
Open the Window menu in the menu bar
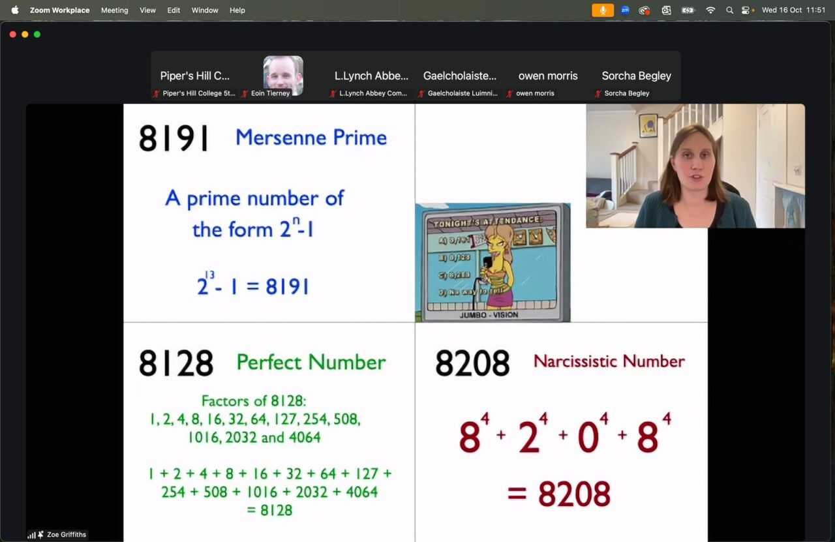(x=205, y=10)
